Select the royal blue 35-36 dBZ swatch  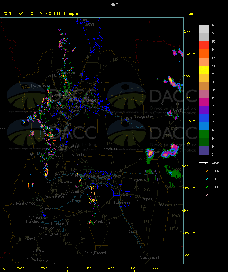coord(203,118)
